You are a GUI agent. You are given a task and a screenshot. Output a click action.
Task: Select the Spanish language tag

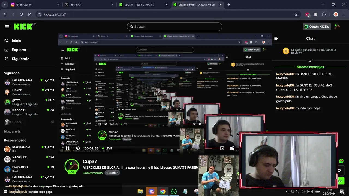coord(112,173)
